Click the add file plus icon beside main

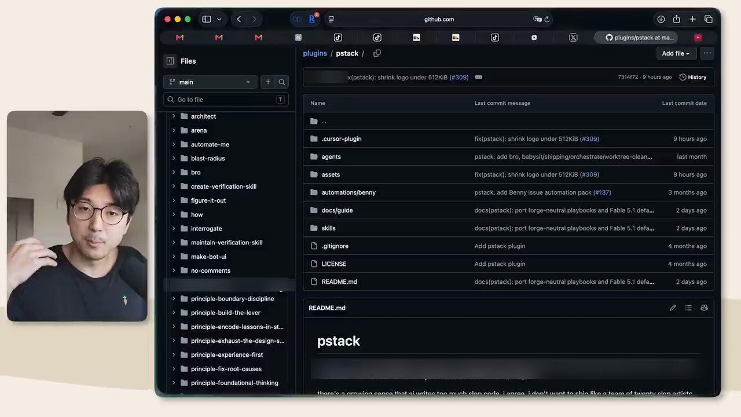(x=268, y=82)
